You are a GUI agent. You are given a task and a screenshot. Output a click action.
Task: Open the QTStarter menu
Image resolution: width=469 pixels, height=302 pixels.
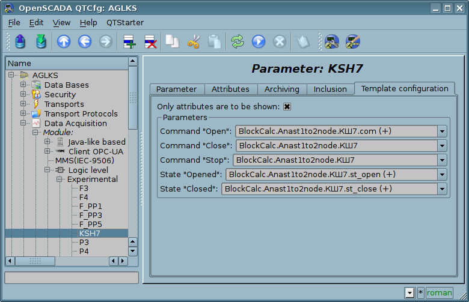point(125,23)
